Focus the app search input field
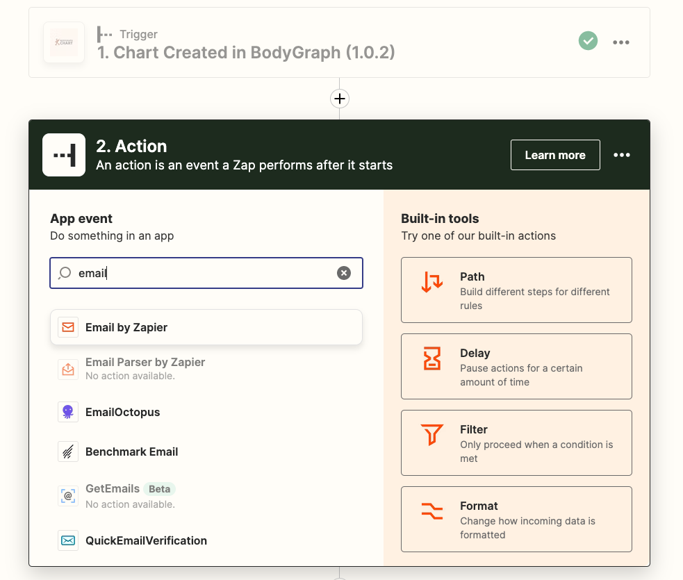 (206, 273)
